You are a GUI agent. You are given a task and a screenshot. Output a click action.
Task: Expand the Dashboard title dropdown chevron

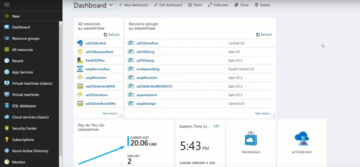[x=111, y=5]
